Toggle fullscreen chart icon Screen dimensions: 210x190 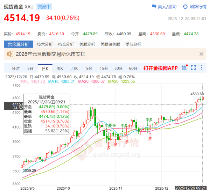click(x=194, y=68)
